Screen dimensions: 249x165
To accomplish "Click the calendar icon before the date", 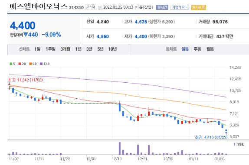I will [x=100, y=8].
